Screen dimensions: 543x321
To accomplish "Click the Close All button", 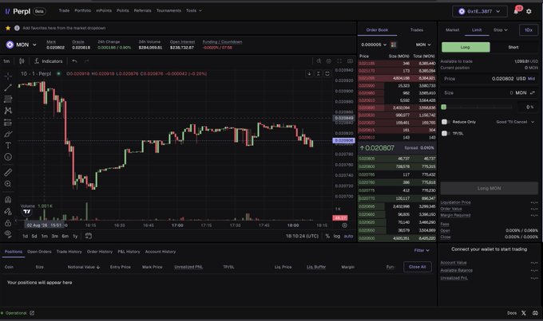I will (418, 267).
